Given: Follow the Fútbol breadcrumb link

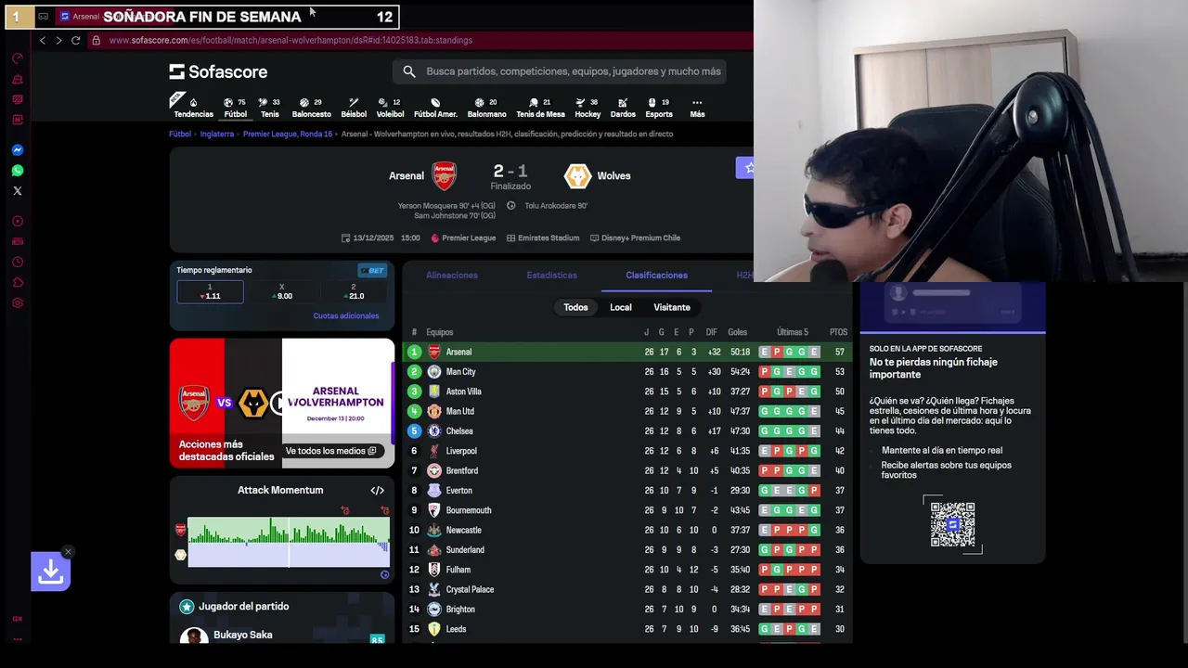Looking at the screenshot, I should 180,134.
